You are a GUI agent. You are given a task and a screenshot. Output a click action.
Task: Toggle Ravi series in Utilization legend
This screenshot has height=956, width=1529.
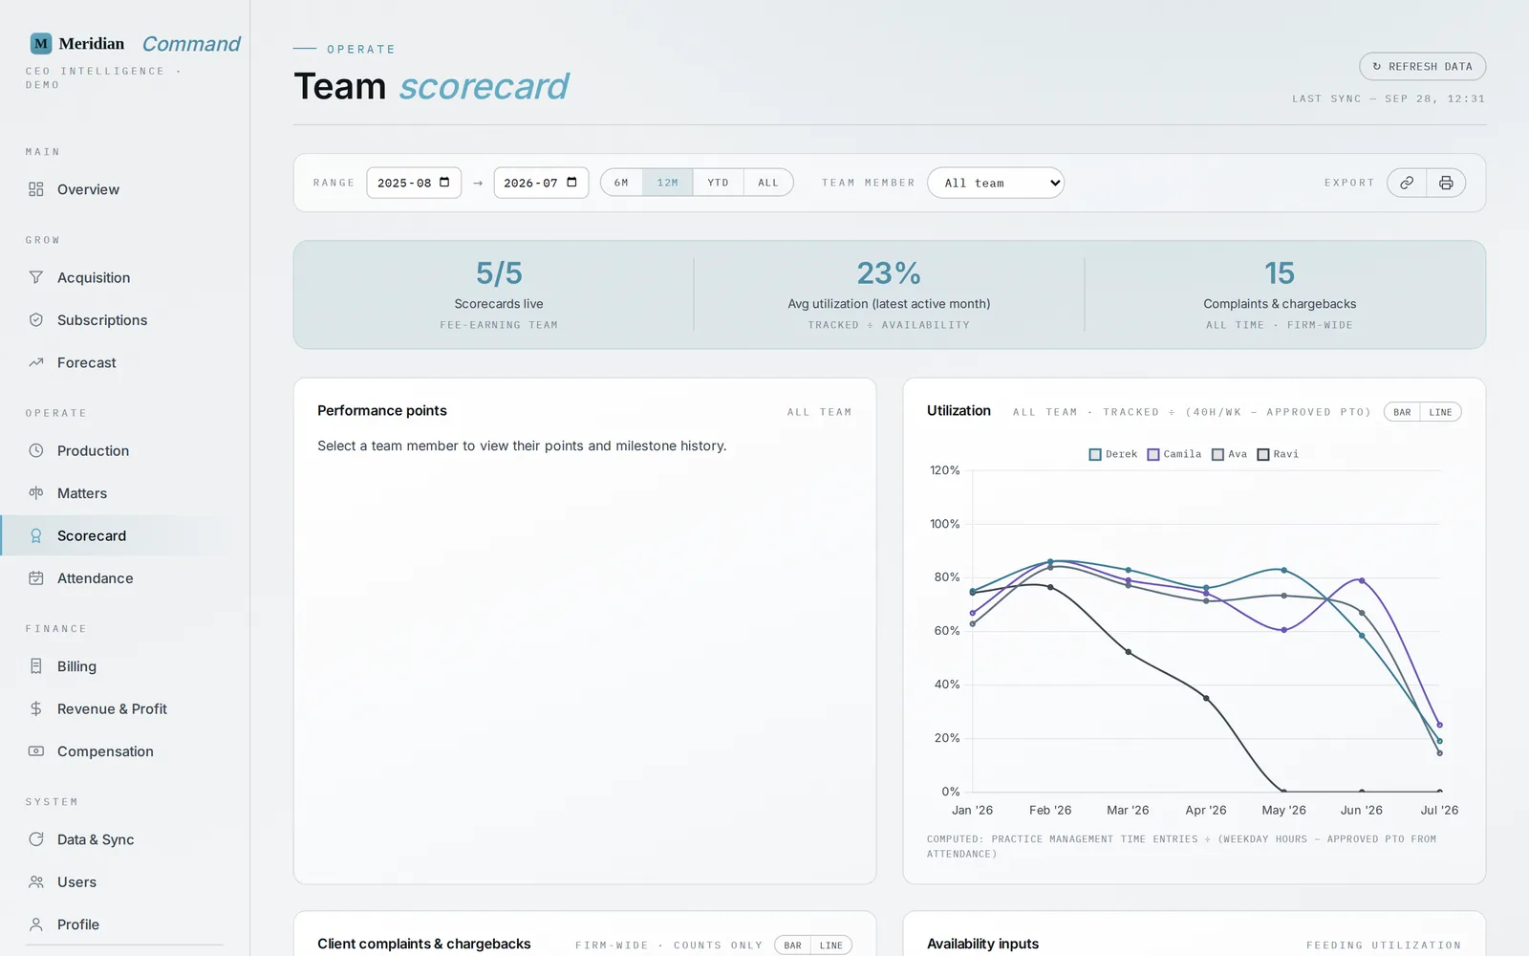(x=1278, y=454)
